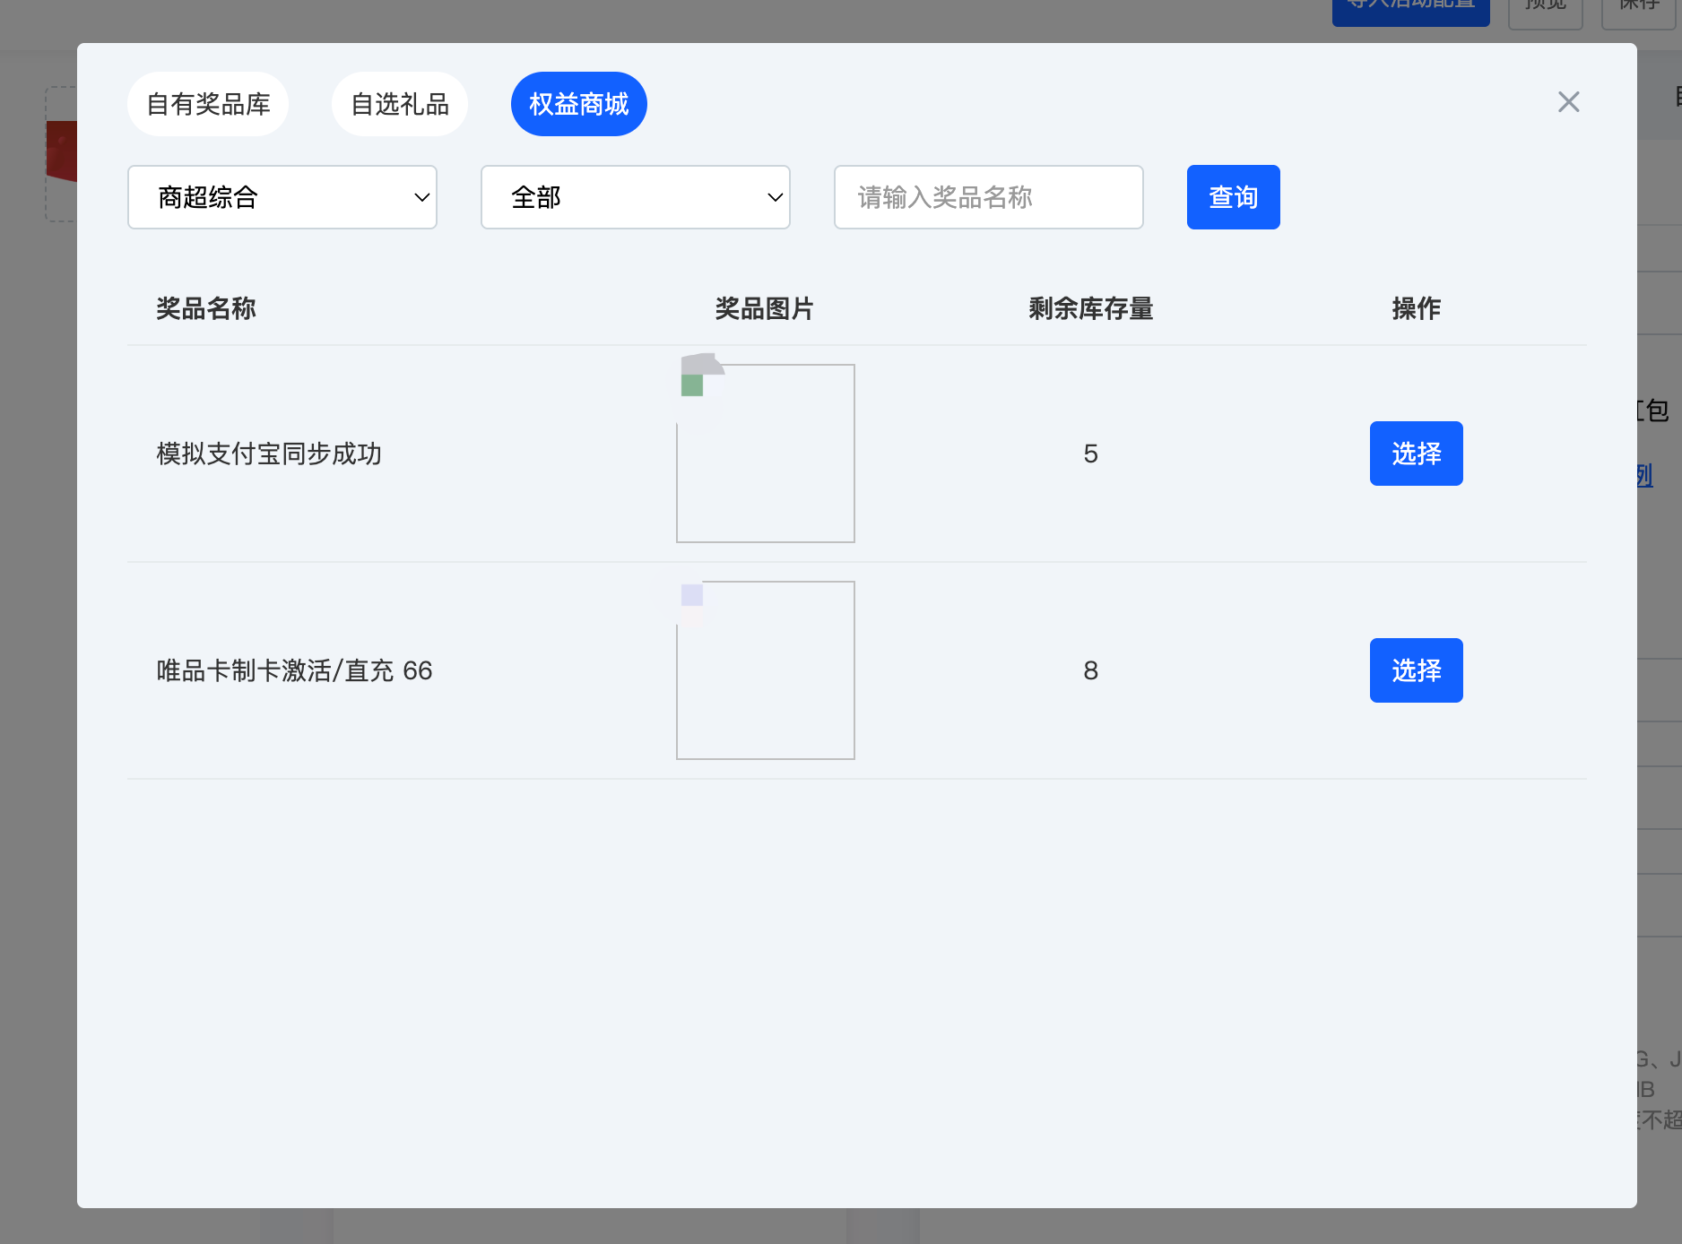Screen dimensions: 1682x1244
Task: Click the stock count 8
Action: point(1090,670)
